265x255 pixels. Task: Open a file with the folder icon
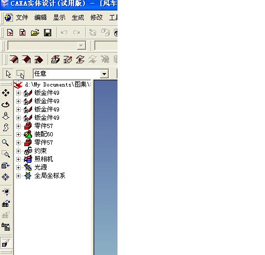pyautogui.click(x=35, y=33)
